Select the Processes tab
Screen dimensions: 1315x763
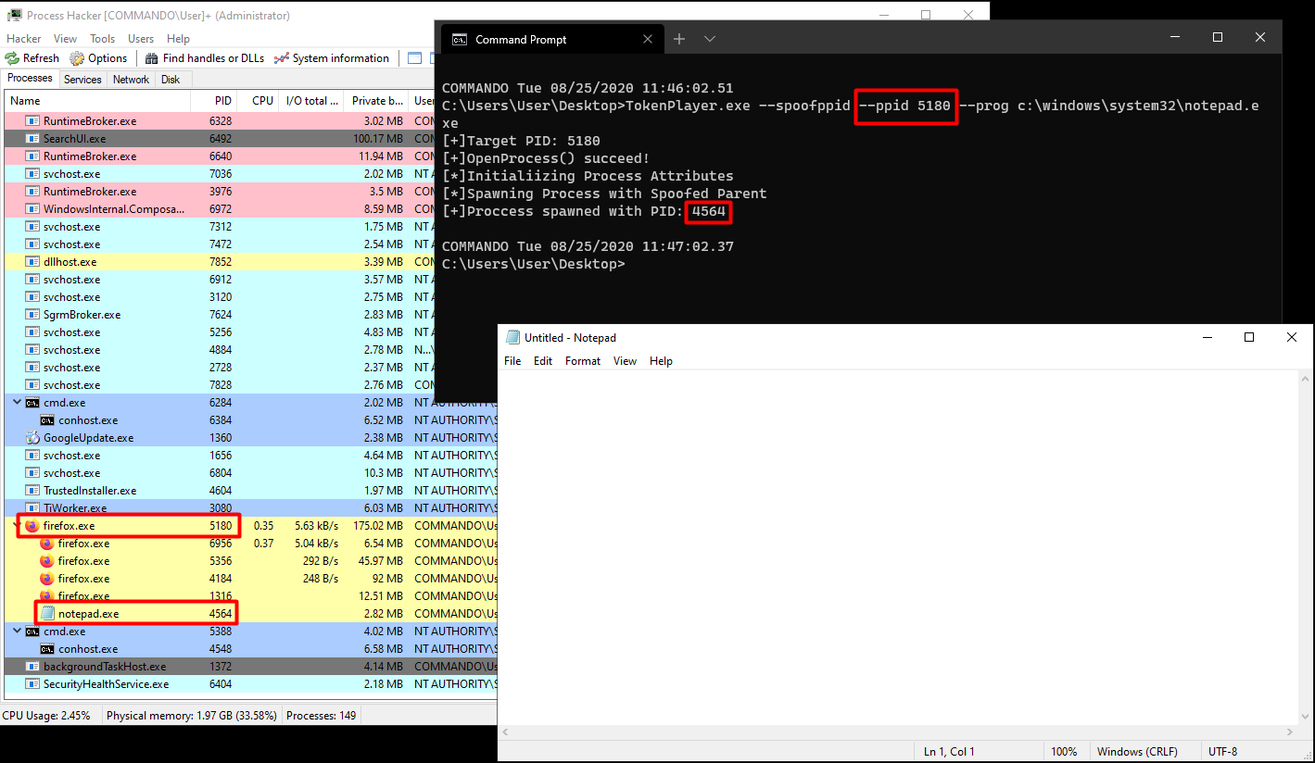30,79
